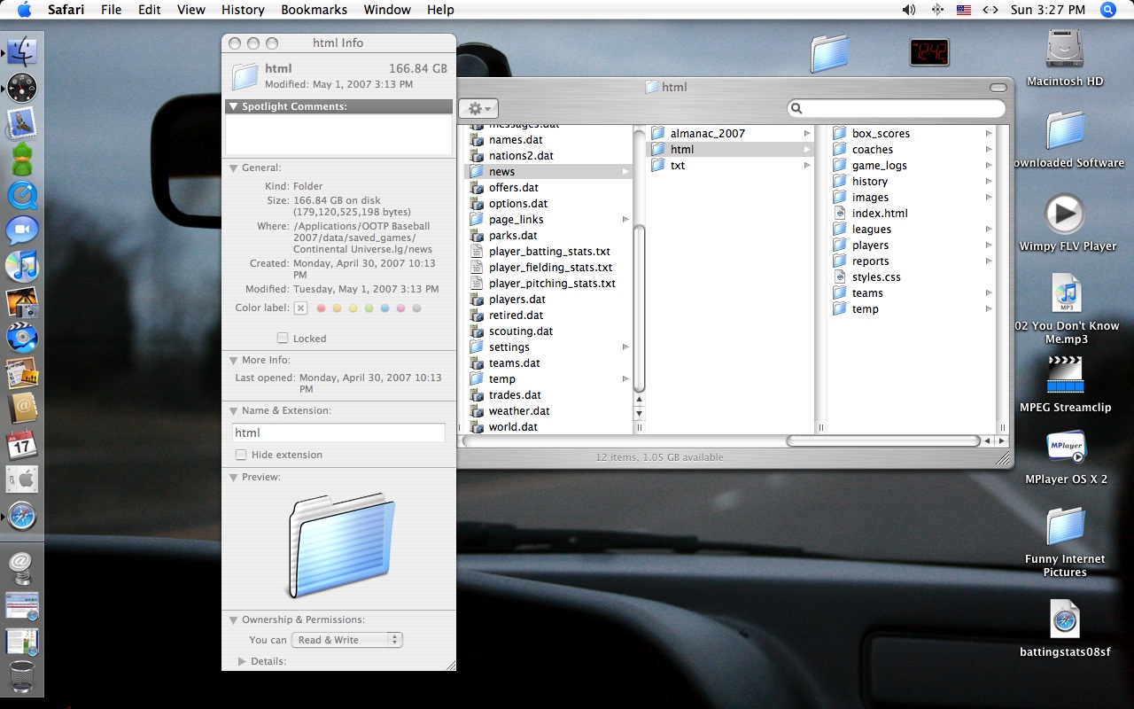Screen dimensions: 1134x709
Task: Toggle the Locked checkbox
Action: pyautogui.click(x=283, y=339)
